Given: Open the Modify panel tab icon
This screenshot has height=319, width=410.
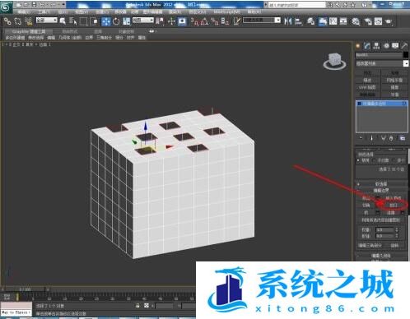Looking at the screenshot, I should [367, 46].
